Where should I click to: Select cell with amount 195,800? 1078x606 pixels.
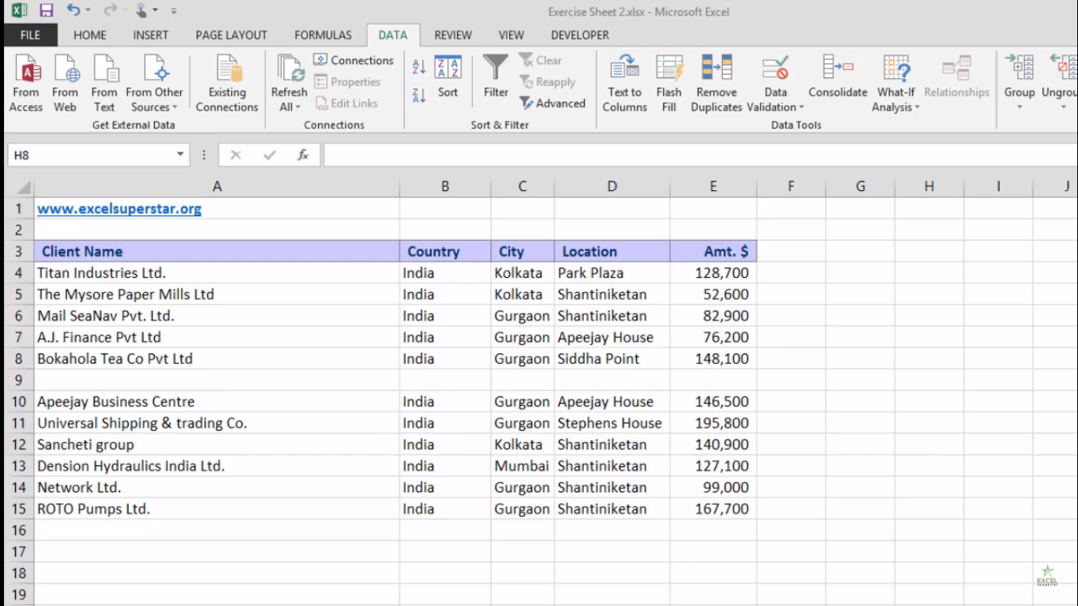click(713, 423)
